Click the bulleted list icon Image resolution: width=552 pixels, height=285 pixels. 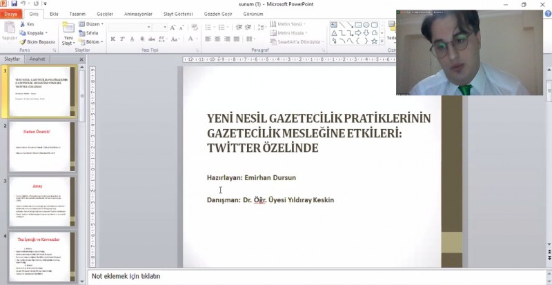[x=208, y=27]
